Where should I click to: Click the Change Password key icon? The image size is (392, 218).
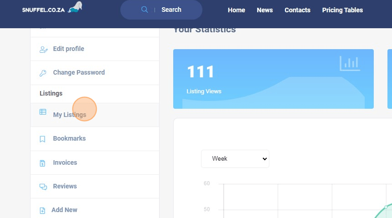coord(43,73)
